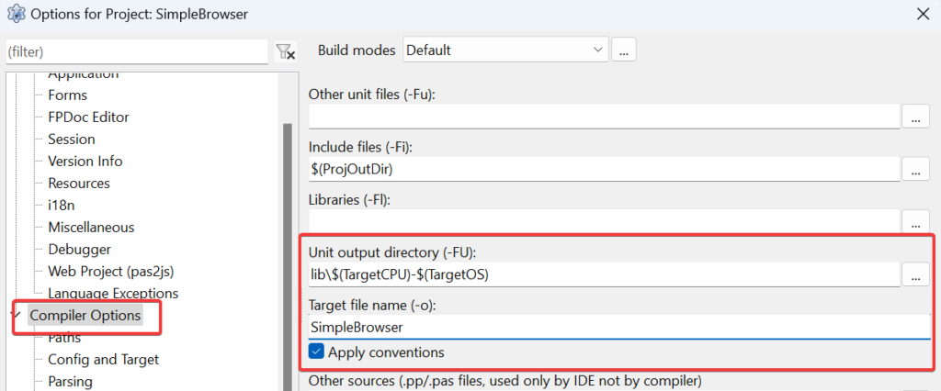Screen dimensions: 941x391
Task: Open Build modes editor ellipsis button
Action: coord(624,50)
